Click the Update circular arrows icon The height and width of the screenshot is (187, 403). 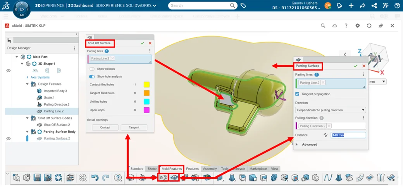point(59,177)
